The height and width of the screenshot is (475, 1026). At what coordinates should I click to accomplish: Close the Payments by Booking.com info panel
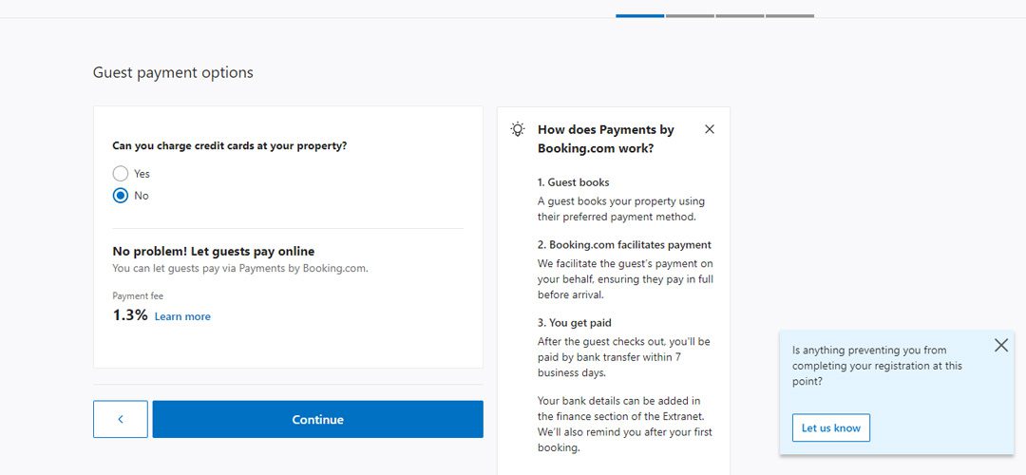(x=710, y=129)
